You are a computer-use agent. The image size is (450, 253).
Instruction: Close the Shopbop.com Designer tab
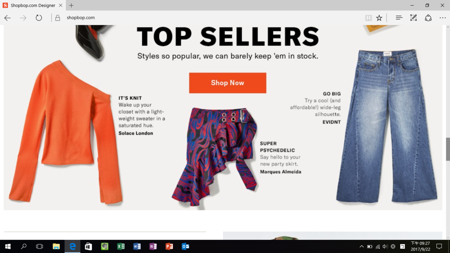click(61, 5)
